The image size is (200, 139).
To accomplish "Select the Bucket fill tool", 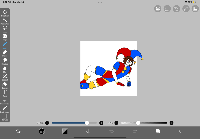I will coord(5,85).
